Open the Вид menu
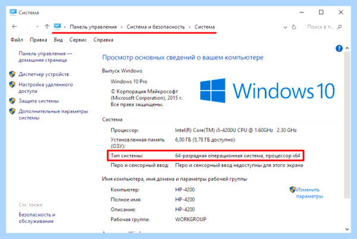 (58, 40)
